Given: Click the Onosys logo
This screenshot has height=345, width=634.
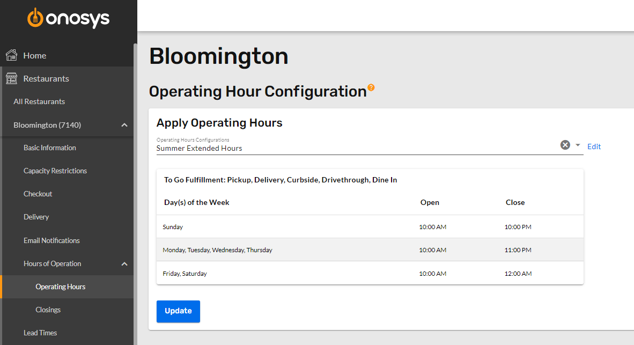Looking at the screenshot, I should 68,18.
